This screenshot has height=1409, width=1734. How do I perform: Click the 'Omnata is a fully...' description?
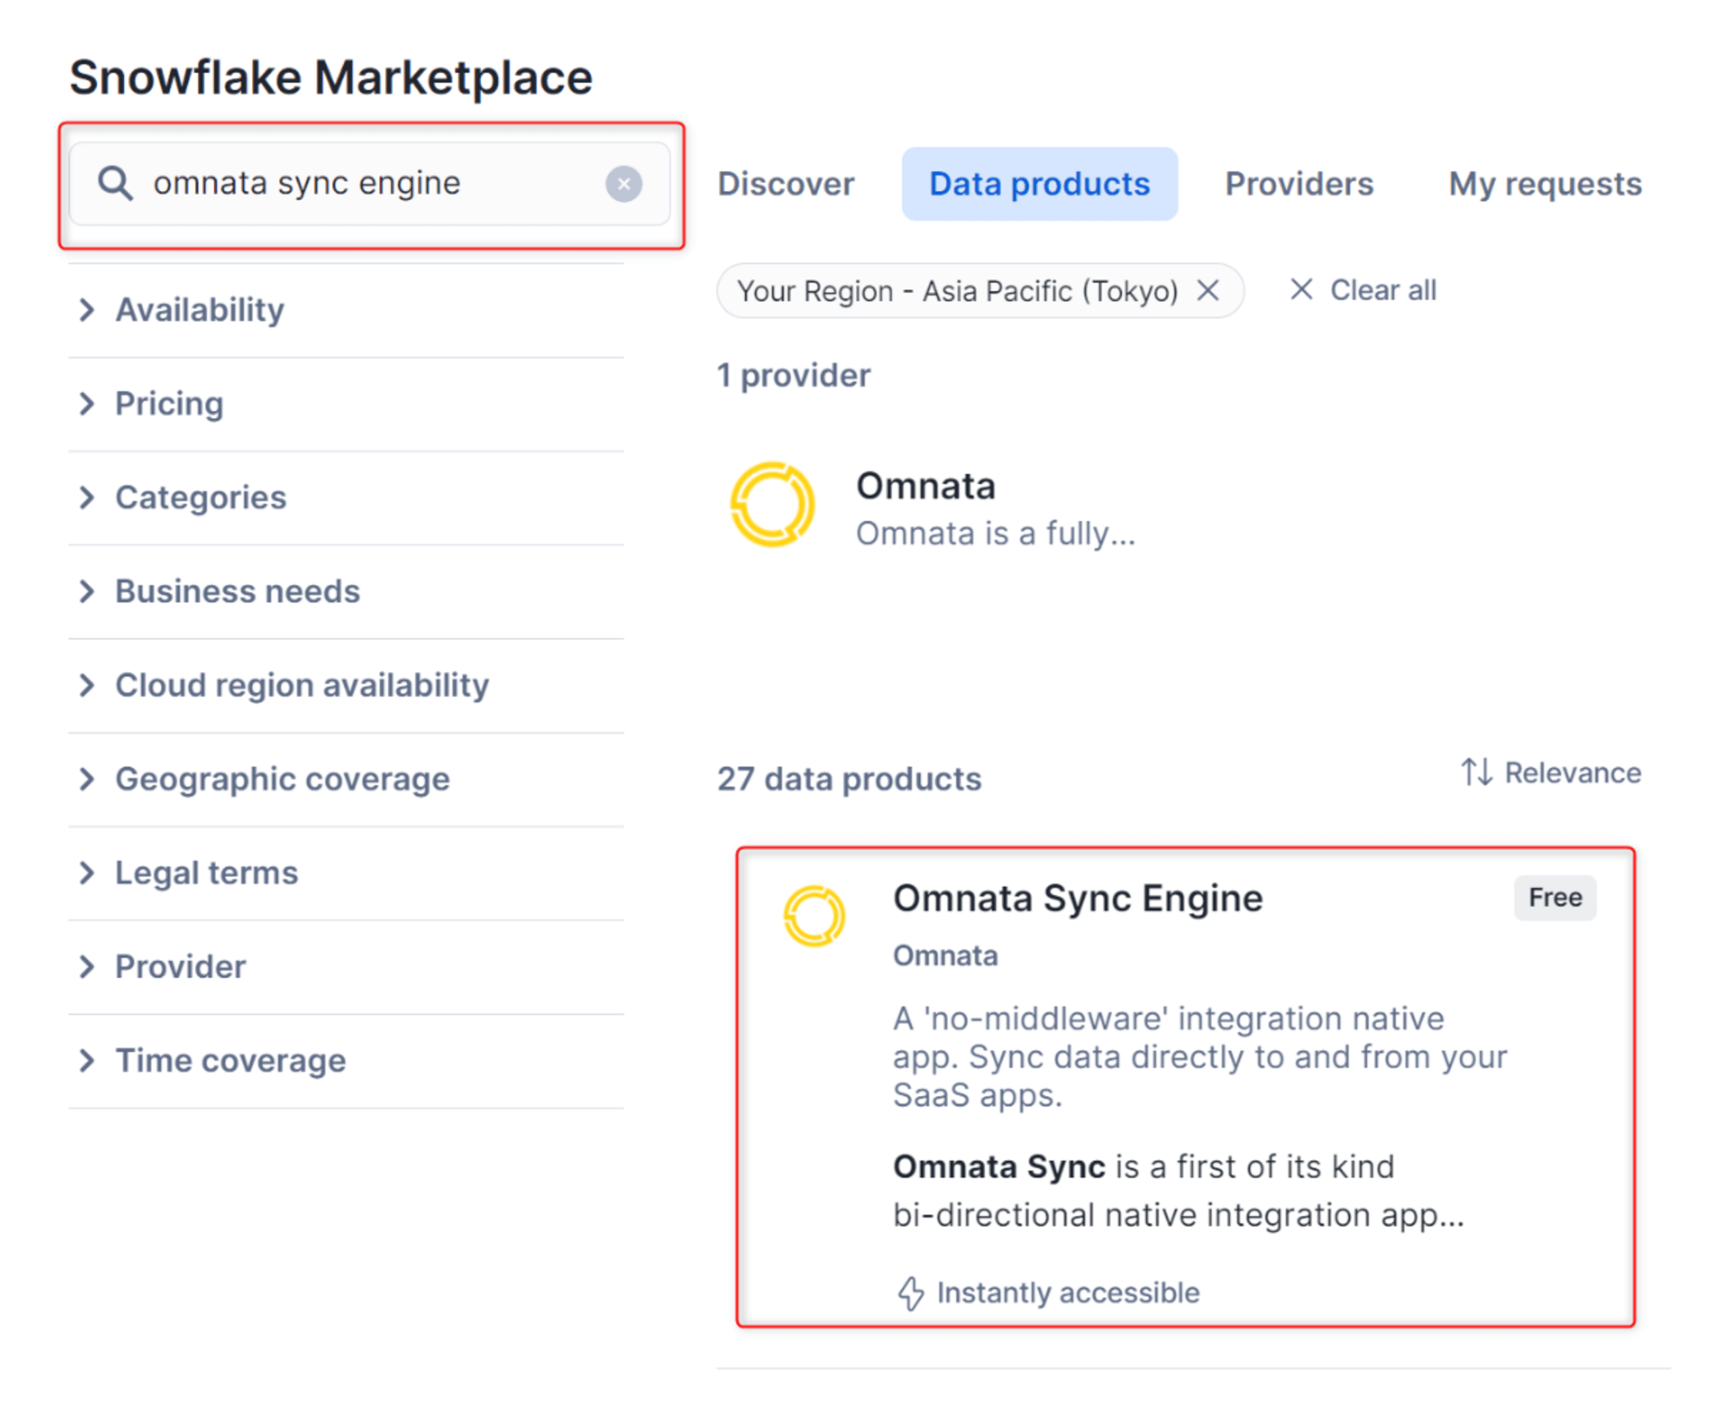pyautogui.click(x=995, y=533)
